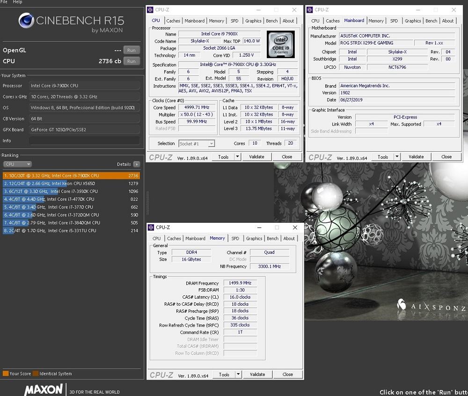Click Tools button in the CPU-Z CPU window
468x396 pixels.
223,157
